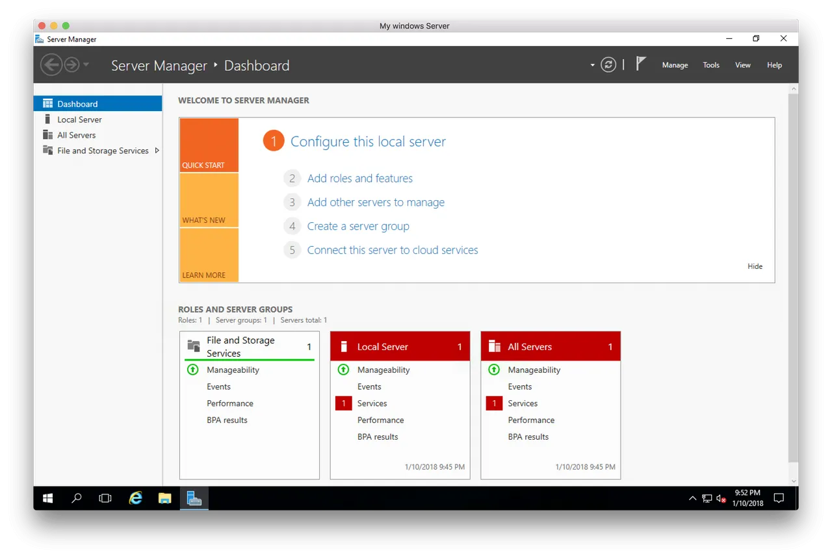The height and width of the screenshot is (558, 832).
Task: Click the scrollbar down arrow
Action: click(x=793, y=481)
